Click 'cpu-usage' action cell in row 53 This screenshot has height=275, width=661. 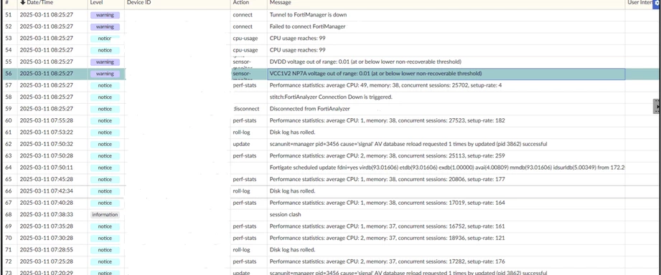pos(245,38)
